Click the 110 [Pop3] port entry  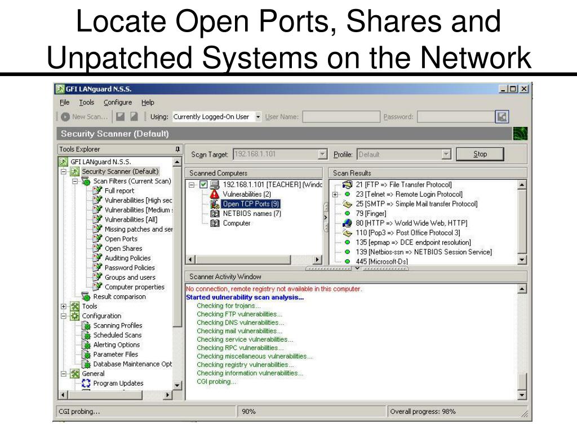(x=408, y=233)
